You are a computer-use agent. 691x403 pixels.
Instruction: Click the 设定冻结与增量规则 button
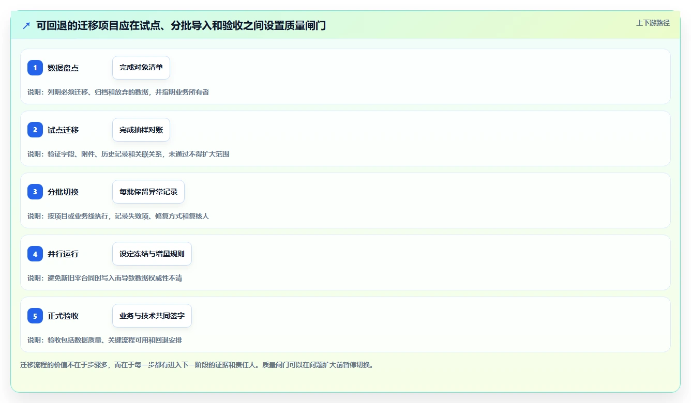tap(152, 254)
